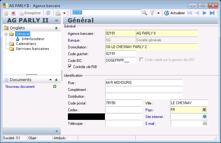Click the Actualiser button
The image size is (221, 143).
click(175, 13)
